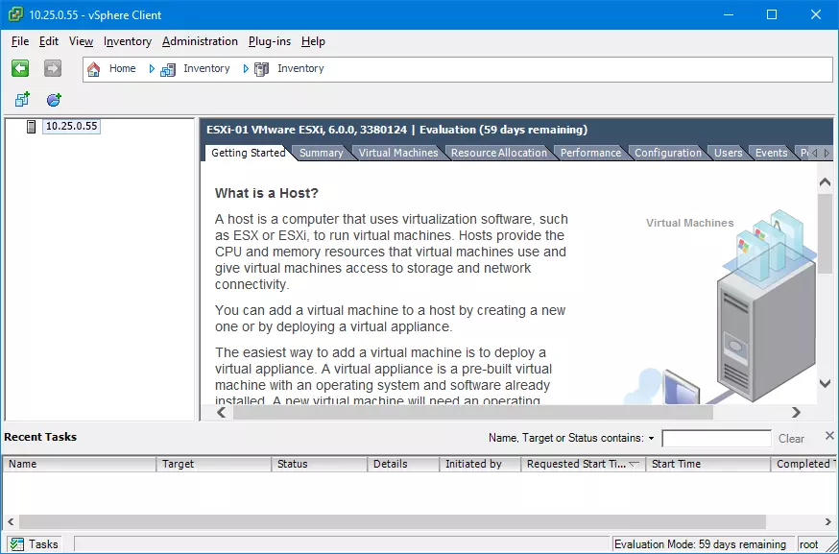The height and width of the screenshot is (554, 839).
Task: Click the Home house icon in breadcrumb
Action: 94,69
